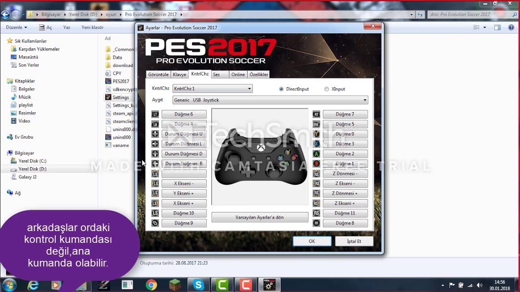This screenshot has width=520, height=292.
Task: Click the Düğme 6 mapping button
Action: [x=184, y=114]
